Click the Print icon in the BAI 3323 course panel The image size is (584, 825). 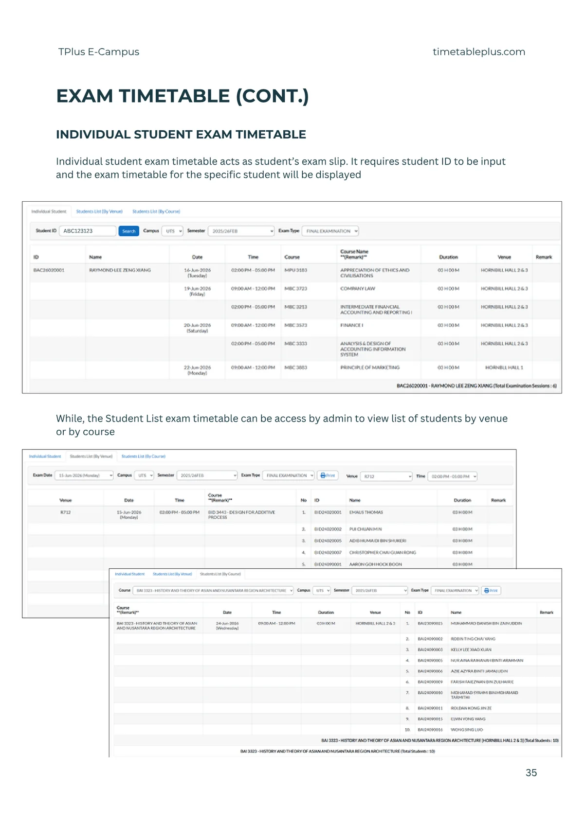click(x=491, y=590)
